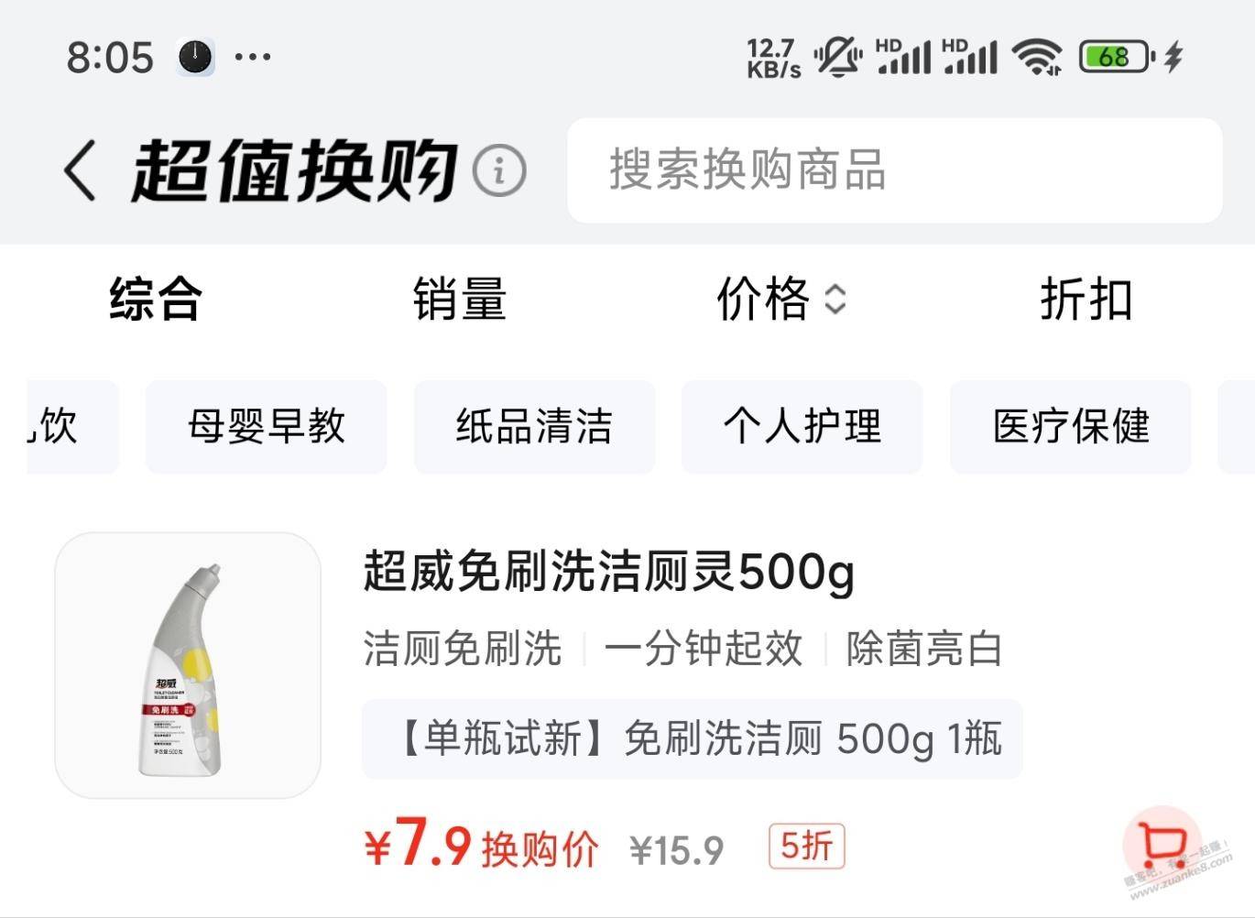
Task: Open the info icon beside 超值换购
Action: coord(499,170)
